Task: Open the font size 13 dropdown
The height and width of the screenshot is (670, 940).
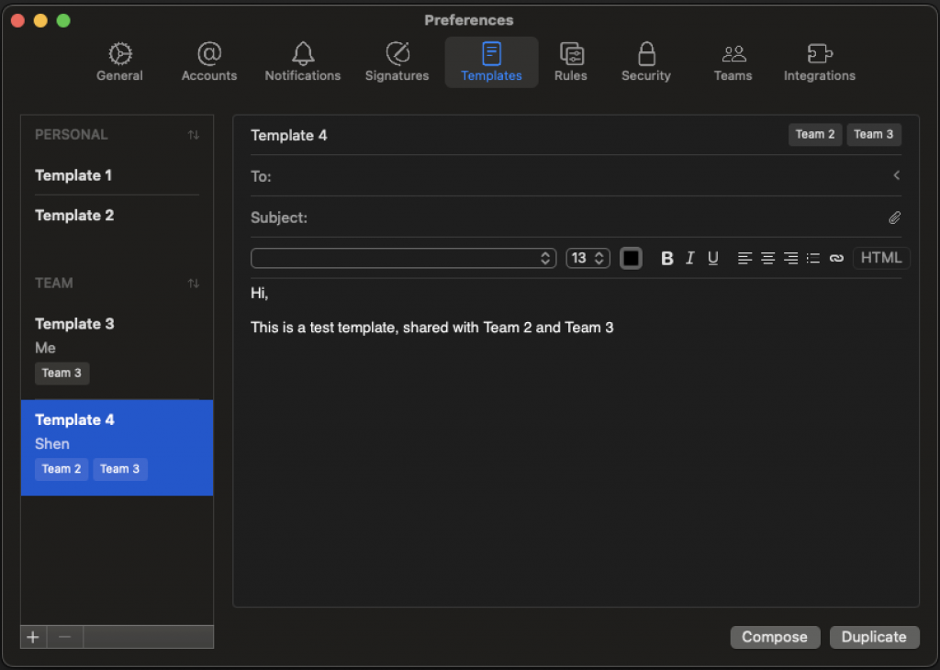Action: (x=587, y=258)
